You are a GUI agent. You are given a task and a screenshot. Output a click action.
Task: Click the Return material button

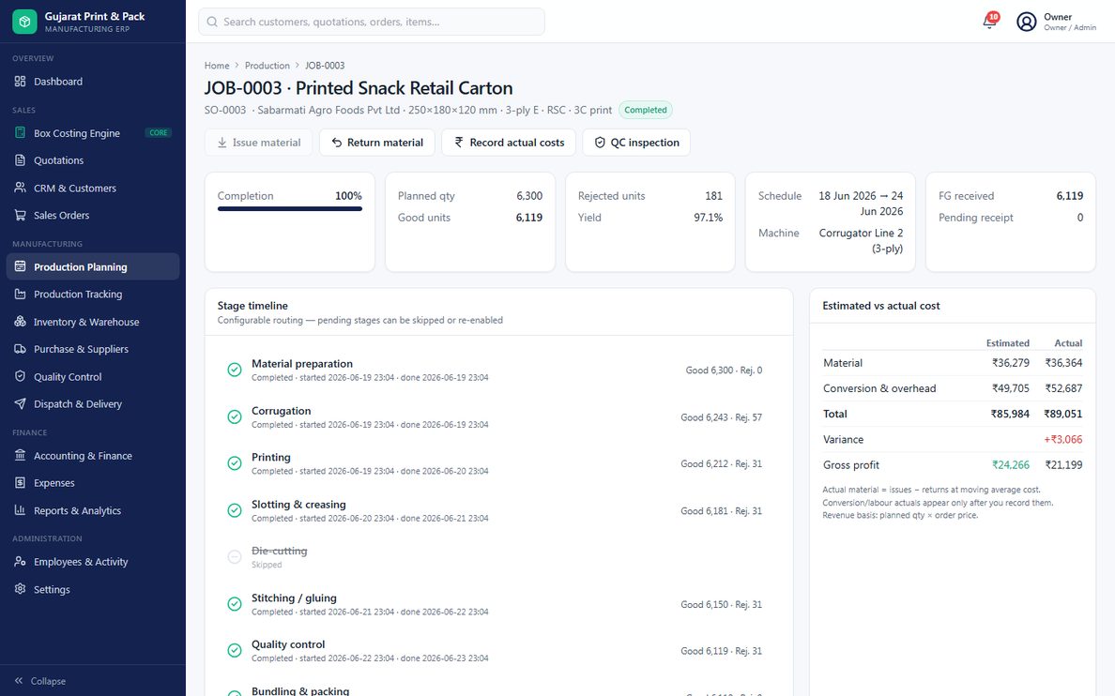pos(377,143)
